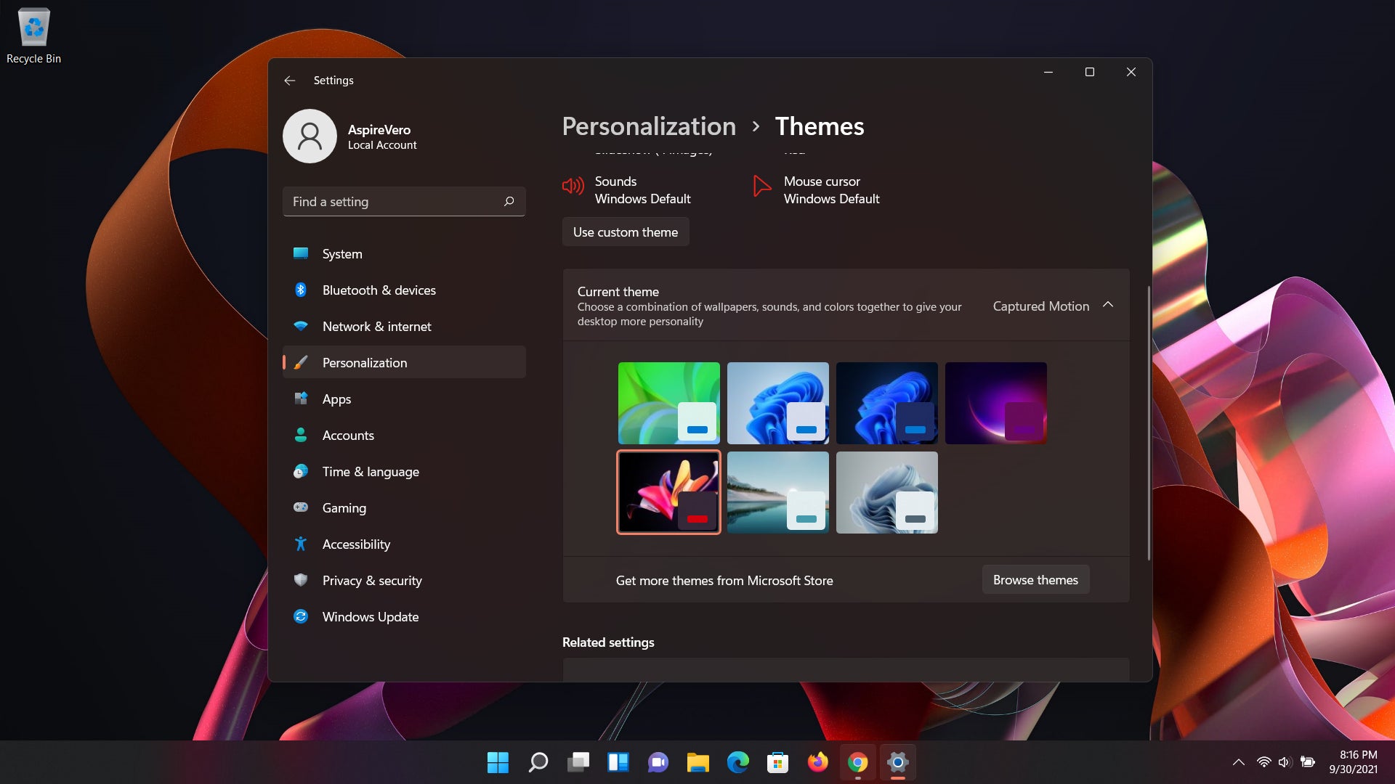This screenshot has width=1395, height=784.
Task: Click the red Sounds speaker icon
Action: 573,187
